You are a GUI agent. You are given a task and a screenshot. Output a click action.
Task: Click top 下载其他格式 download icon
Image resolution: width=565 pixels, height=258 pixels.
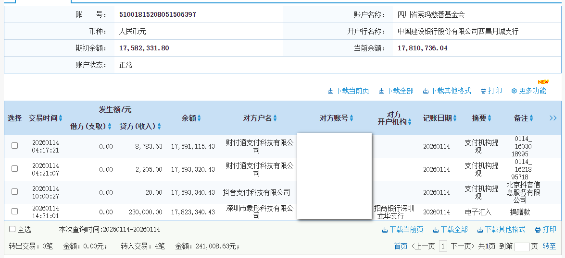426,91
